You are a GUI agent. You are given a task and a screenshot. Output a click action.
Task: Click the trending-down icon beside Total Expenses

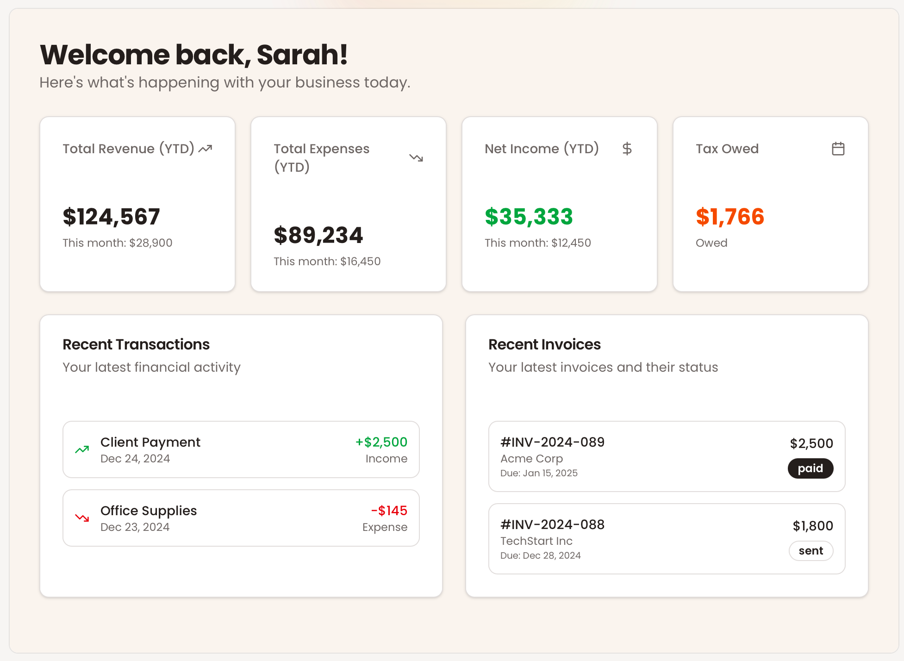pos(416,158)
